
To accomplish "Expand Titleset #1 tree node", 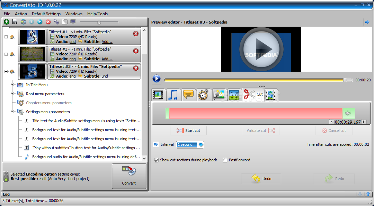I will [6, 37].
